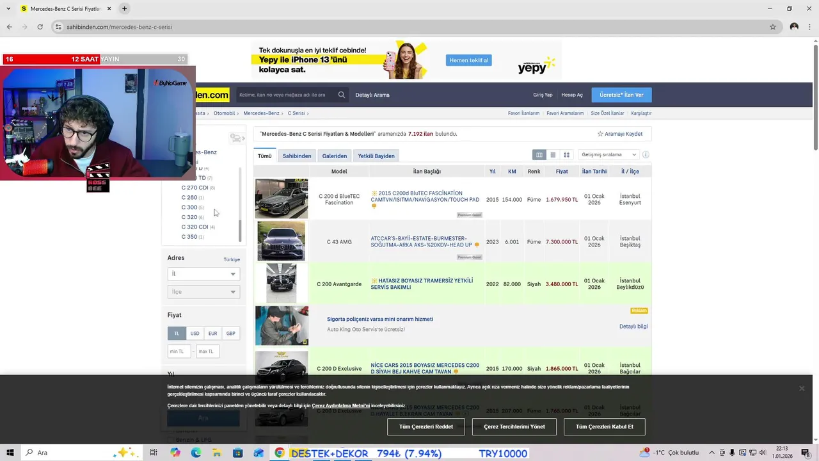Click Tüm Çerezleri Reddet button
This screenshot has height=461, width=819.
(426, 427)
